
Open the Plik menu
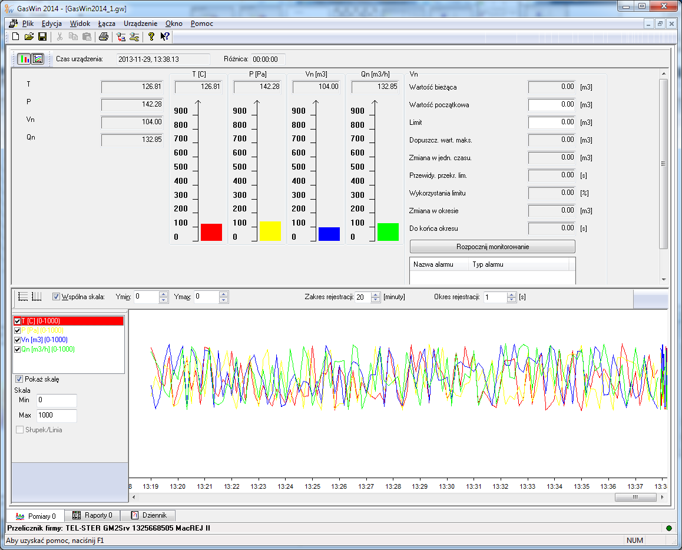(28, 24)
